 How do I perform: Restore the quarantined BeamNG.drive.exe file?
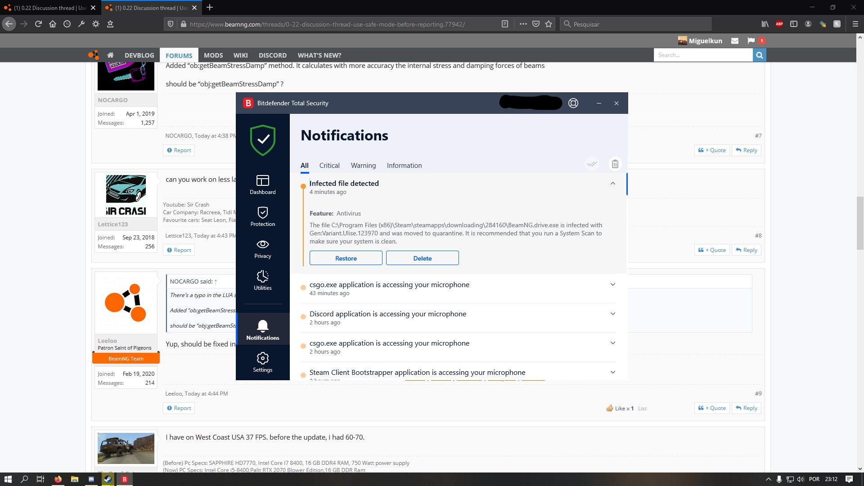point(346,258)
